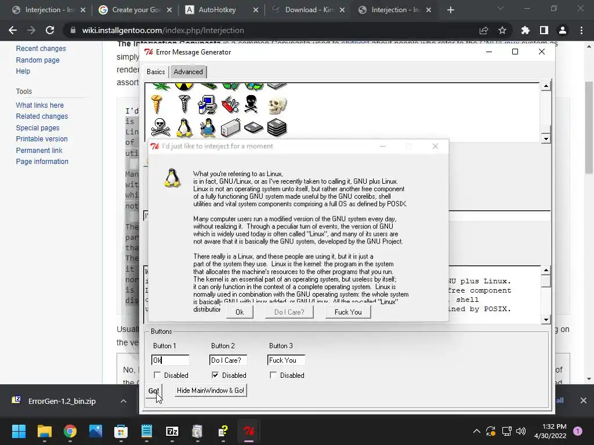
Task: Click the Go! button
Action: point(153,391)
